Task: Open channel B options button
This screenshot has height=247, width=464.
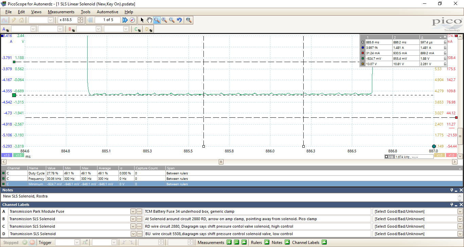Action: pyautogui.click(x=72, y=29)
